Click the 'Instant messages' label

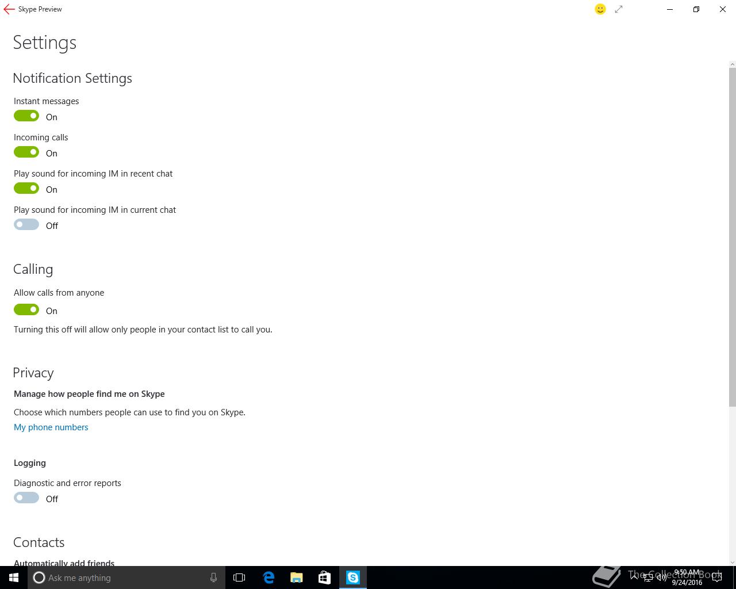click(x=47, y=101)
